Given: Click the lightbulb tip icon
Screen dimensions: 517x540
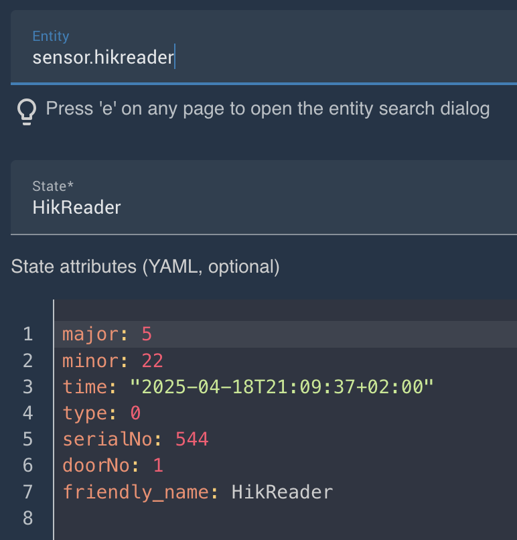Looking at the screenshot, I should 26,111.
